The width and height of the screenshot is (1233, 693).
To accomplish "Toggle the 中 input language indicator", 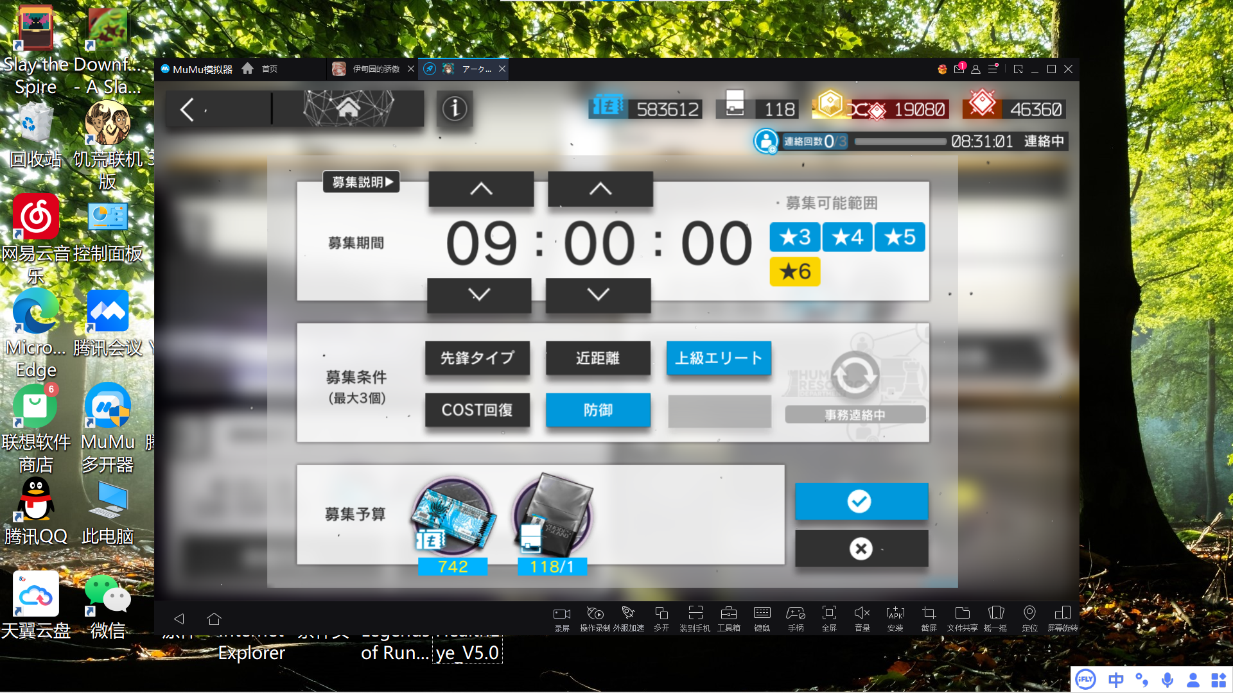I will click(x=1116, y=680).
